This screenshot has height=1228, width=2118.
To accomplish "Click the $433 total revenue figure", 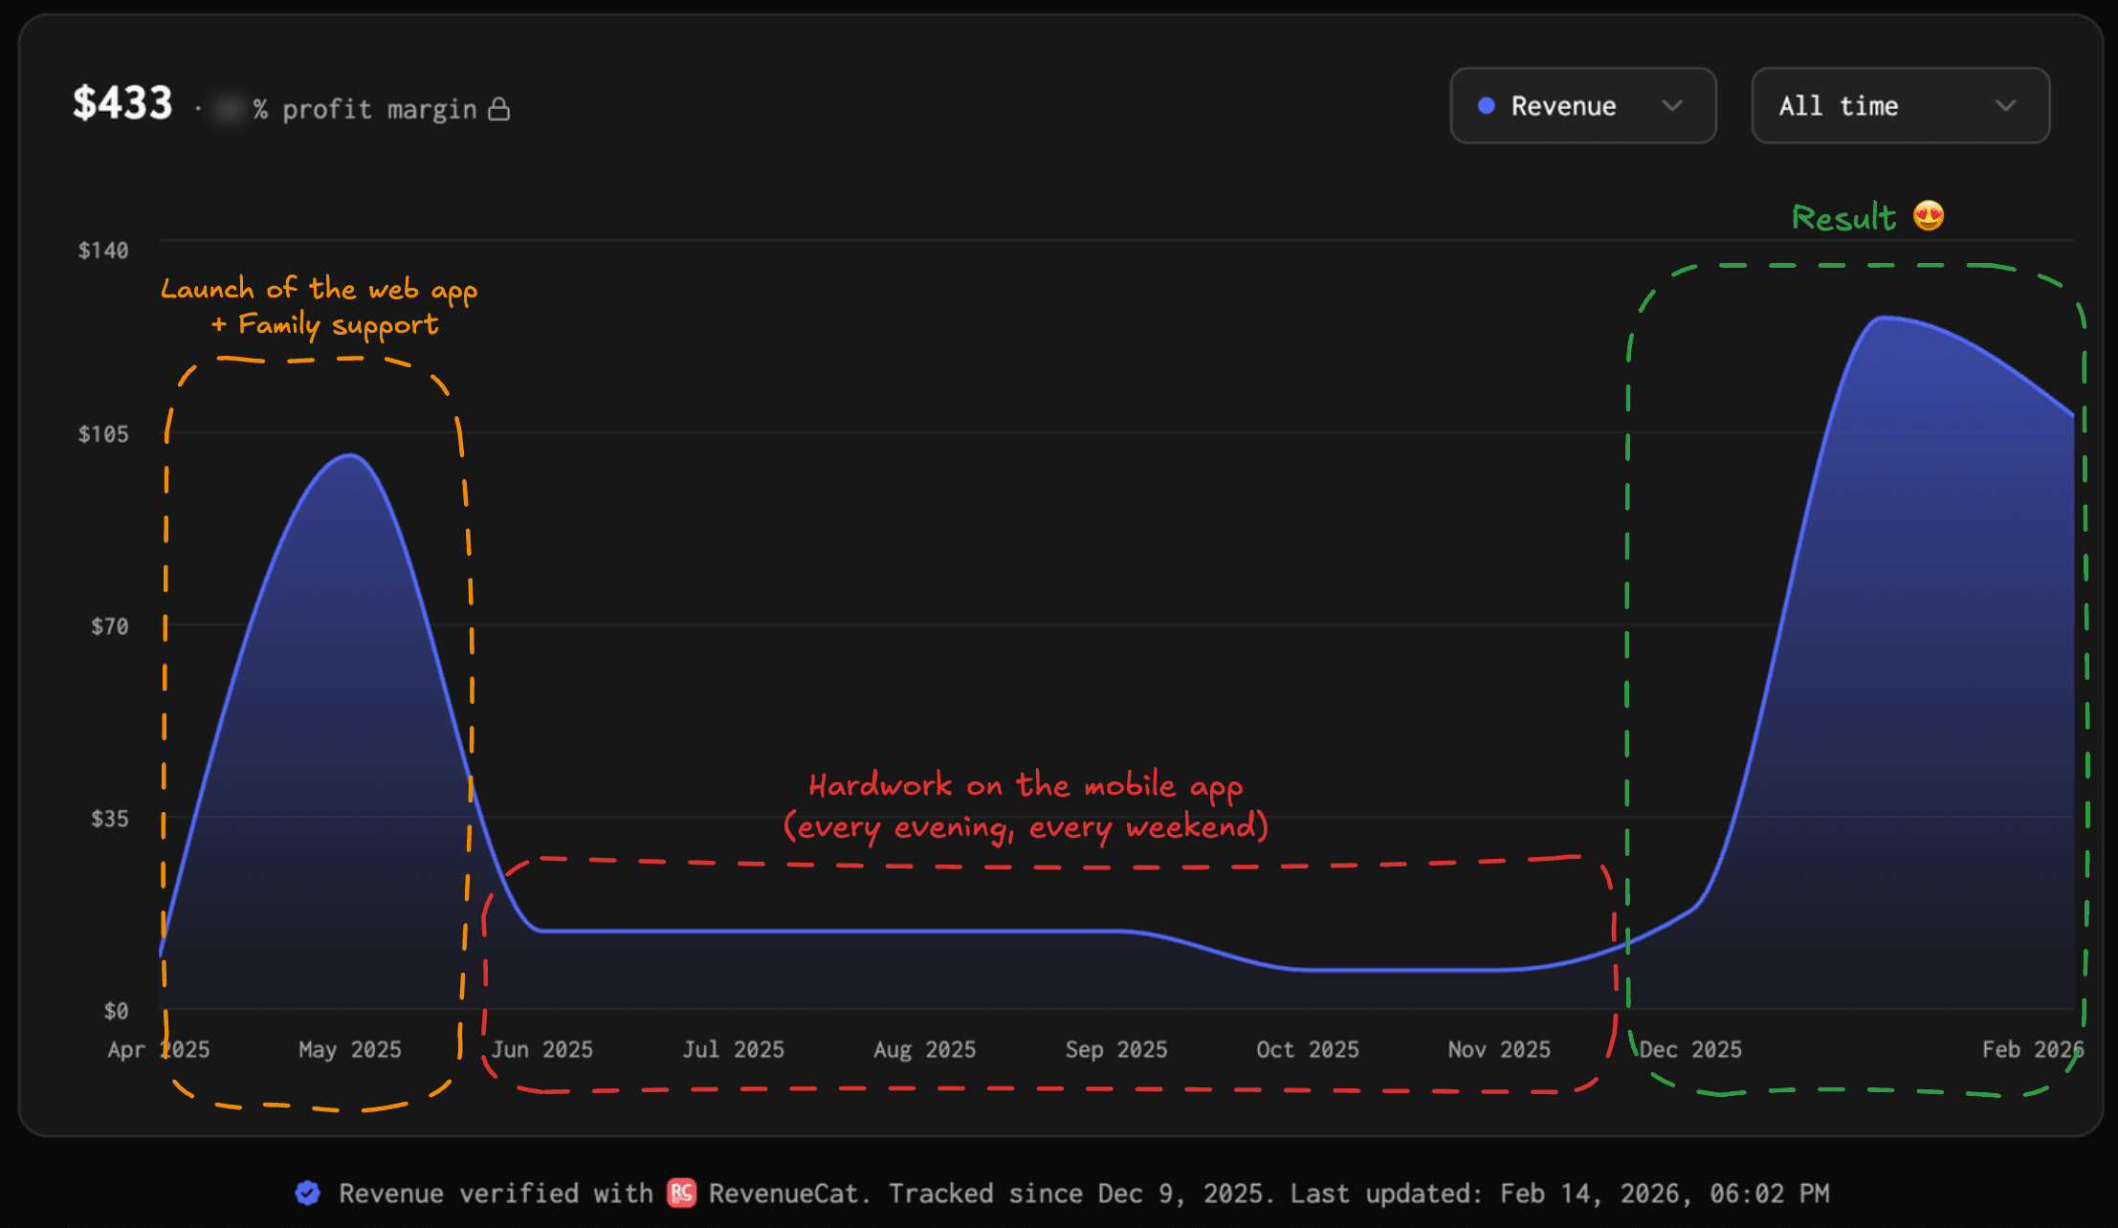I will click(x=122, y=103).
